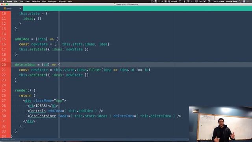Click the battery status indicator

203,2
